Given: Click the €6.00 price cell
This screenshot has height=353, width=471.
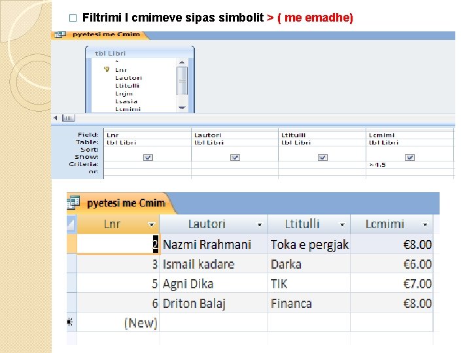Looking at the screenshot, I should pyautogui.click(x=391, y=264).
